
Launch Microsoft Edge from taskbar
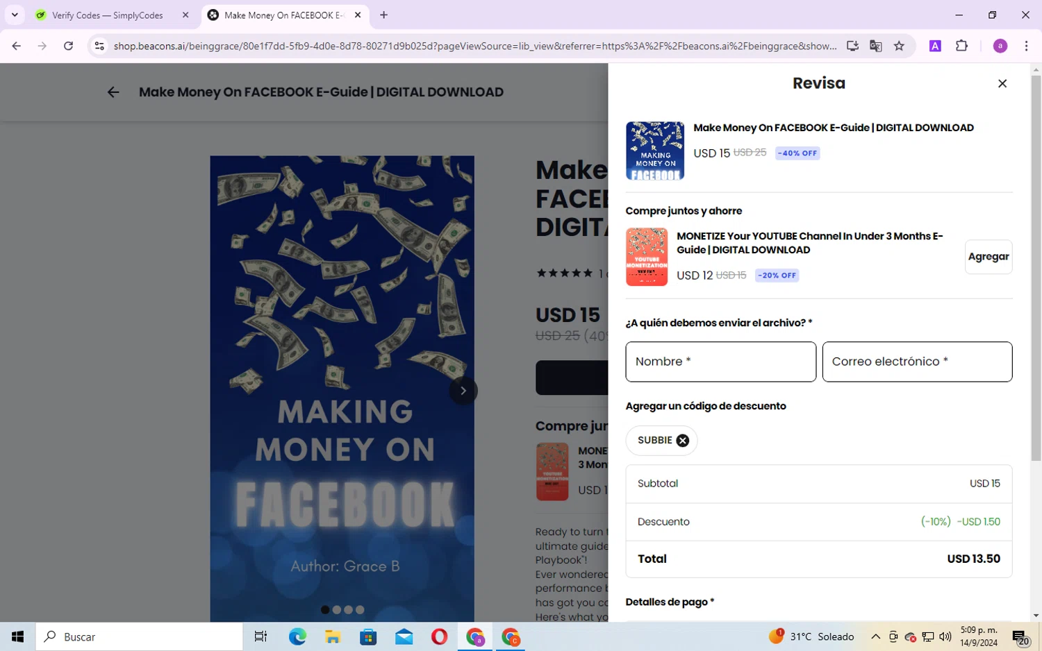coord(297,636)
